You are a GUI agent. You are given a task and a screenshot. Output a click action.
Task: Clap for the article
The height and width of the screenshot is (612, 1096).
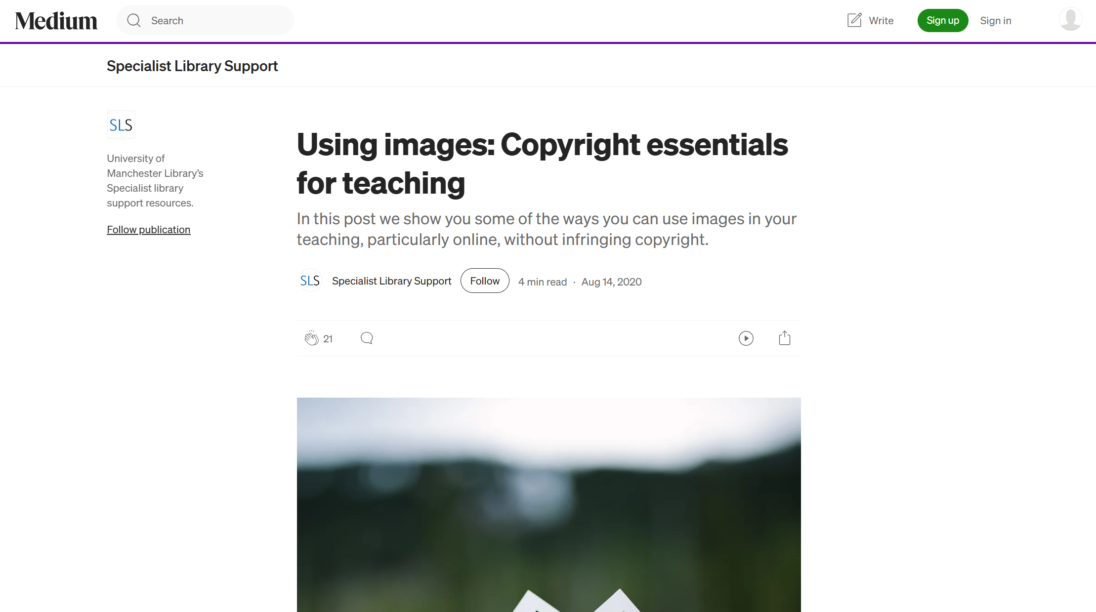(x=311, y=338)
